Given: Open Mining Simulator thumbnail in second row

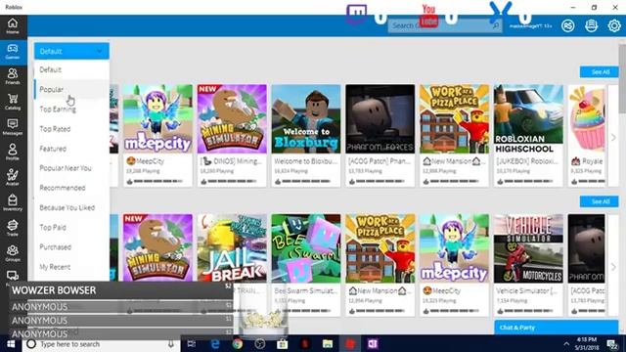Looking at the screenshot, I should click(157, 248).
